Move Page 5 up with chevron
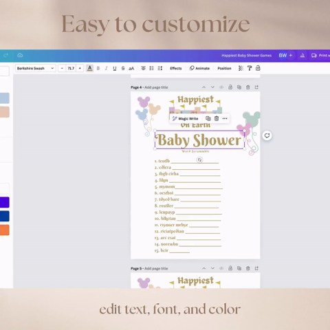 [203, 268]
